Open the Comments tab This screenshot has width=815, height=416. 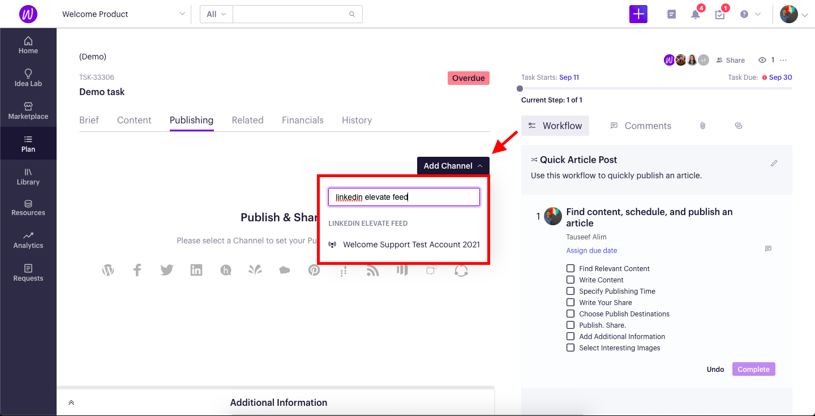pyautogui.click(x=641, y=126)
